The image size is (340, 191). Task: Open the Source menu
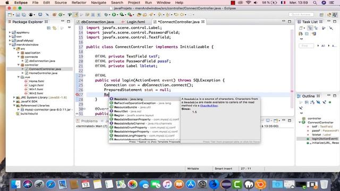61,3
